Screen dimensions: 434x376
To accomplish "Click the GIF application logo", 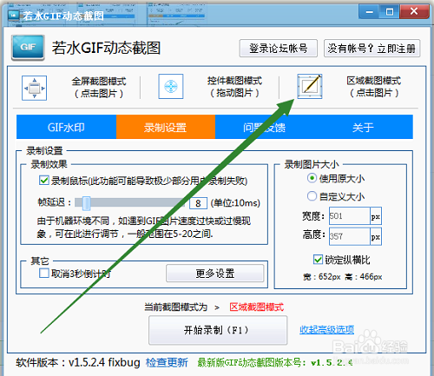I will (x=28, y=48).
